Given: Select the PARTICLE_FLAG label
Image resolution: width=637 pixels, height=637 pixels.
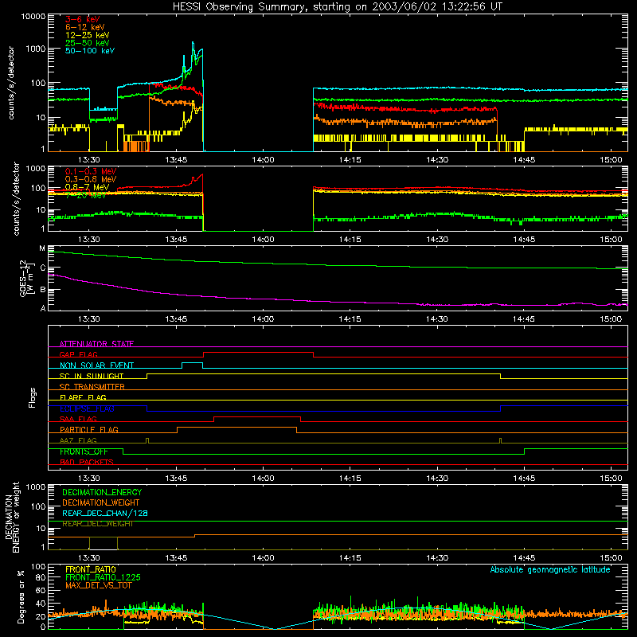Looking at the screenshot, I should pos(89,430).
